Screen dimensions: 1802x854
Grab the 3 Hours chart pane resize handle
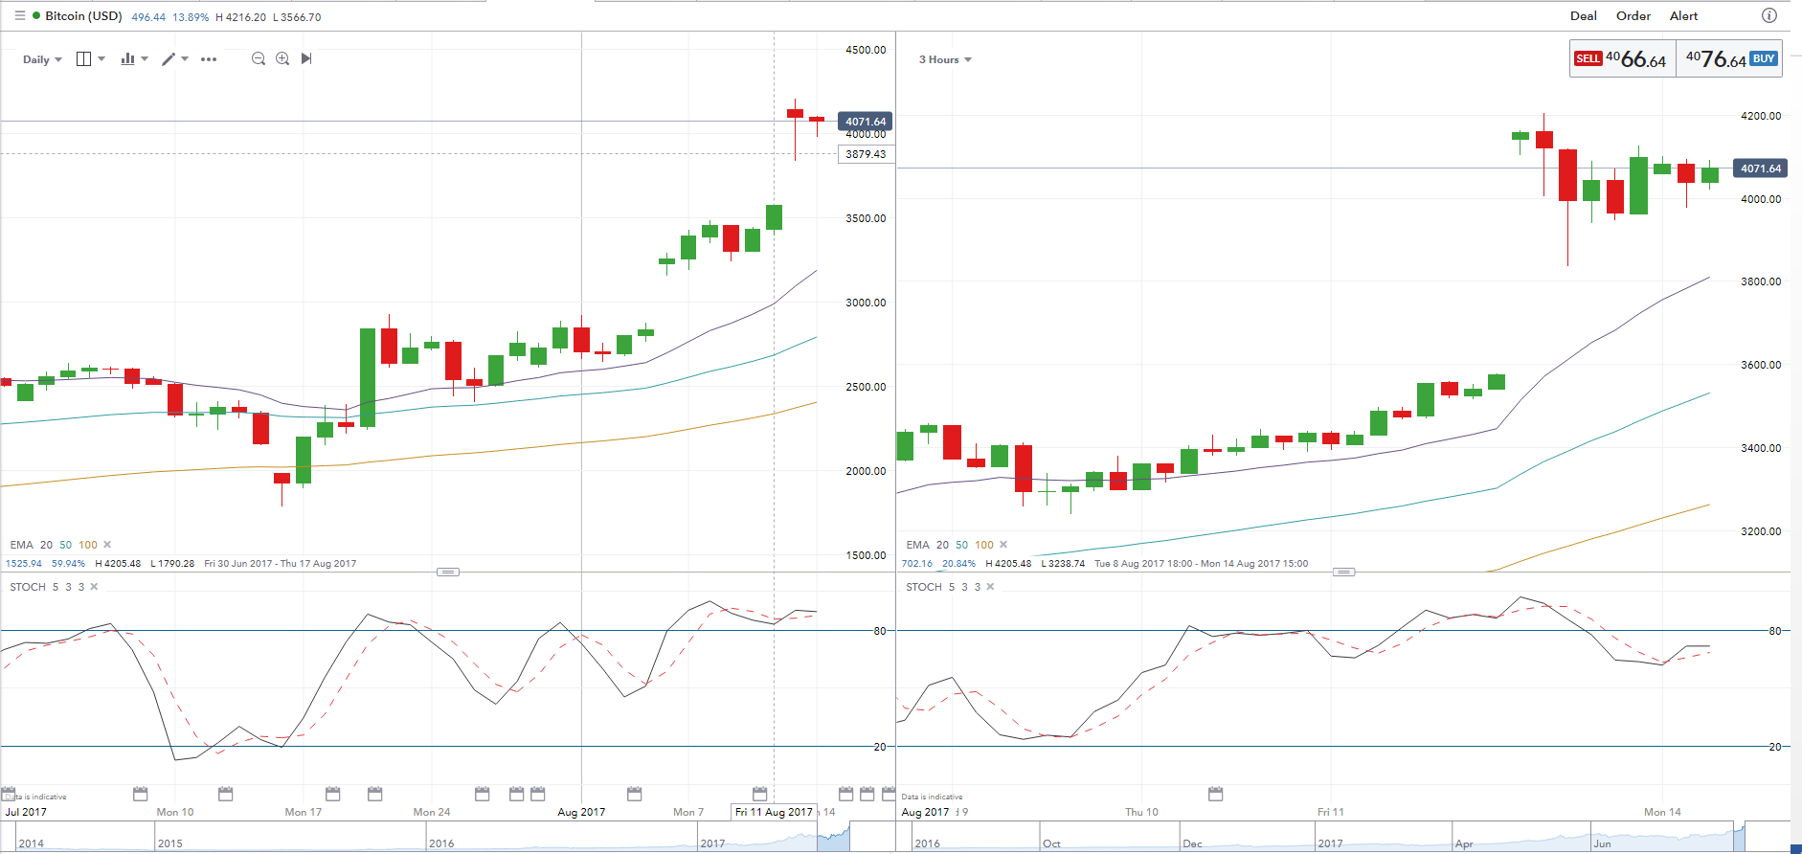[1344, 572]
